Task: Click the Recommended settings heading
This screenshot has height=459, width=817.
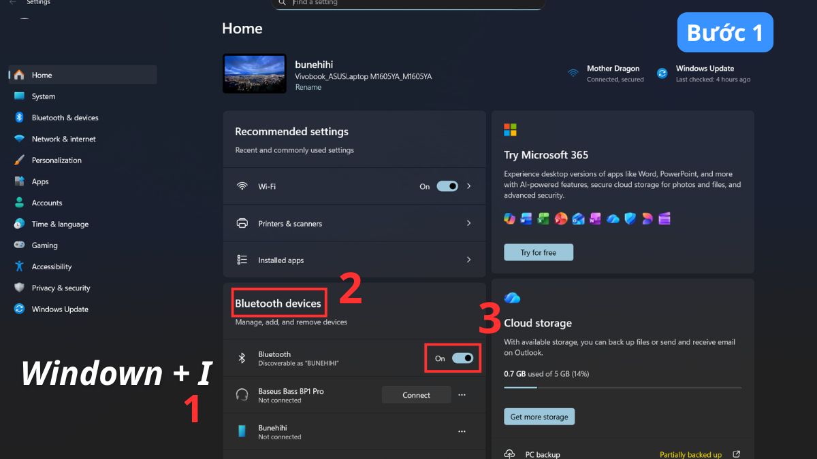Action: tap(291, 131)
